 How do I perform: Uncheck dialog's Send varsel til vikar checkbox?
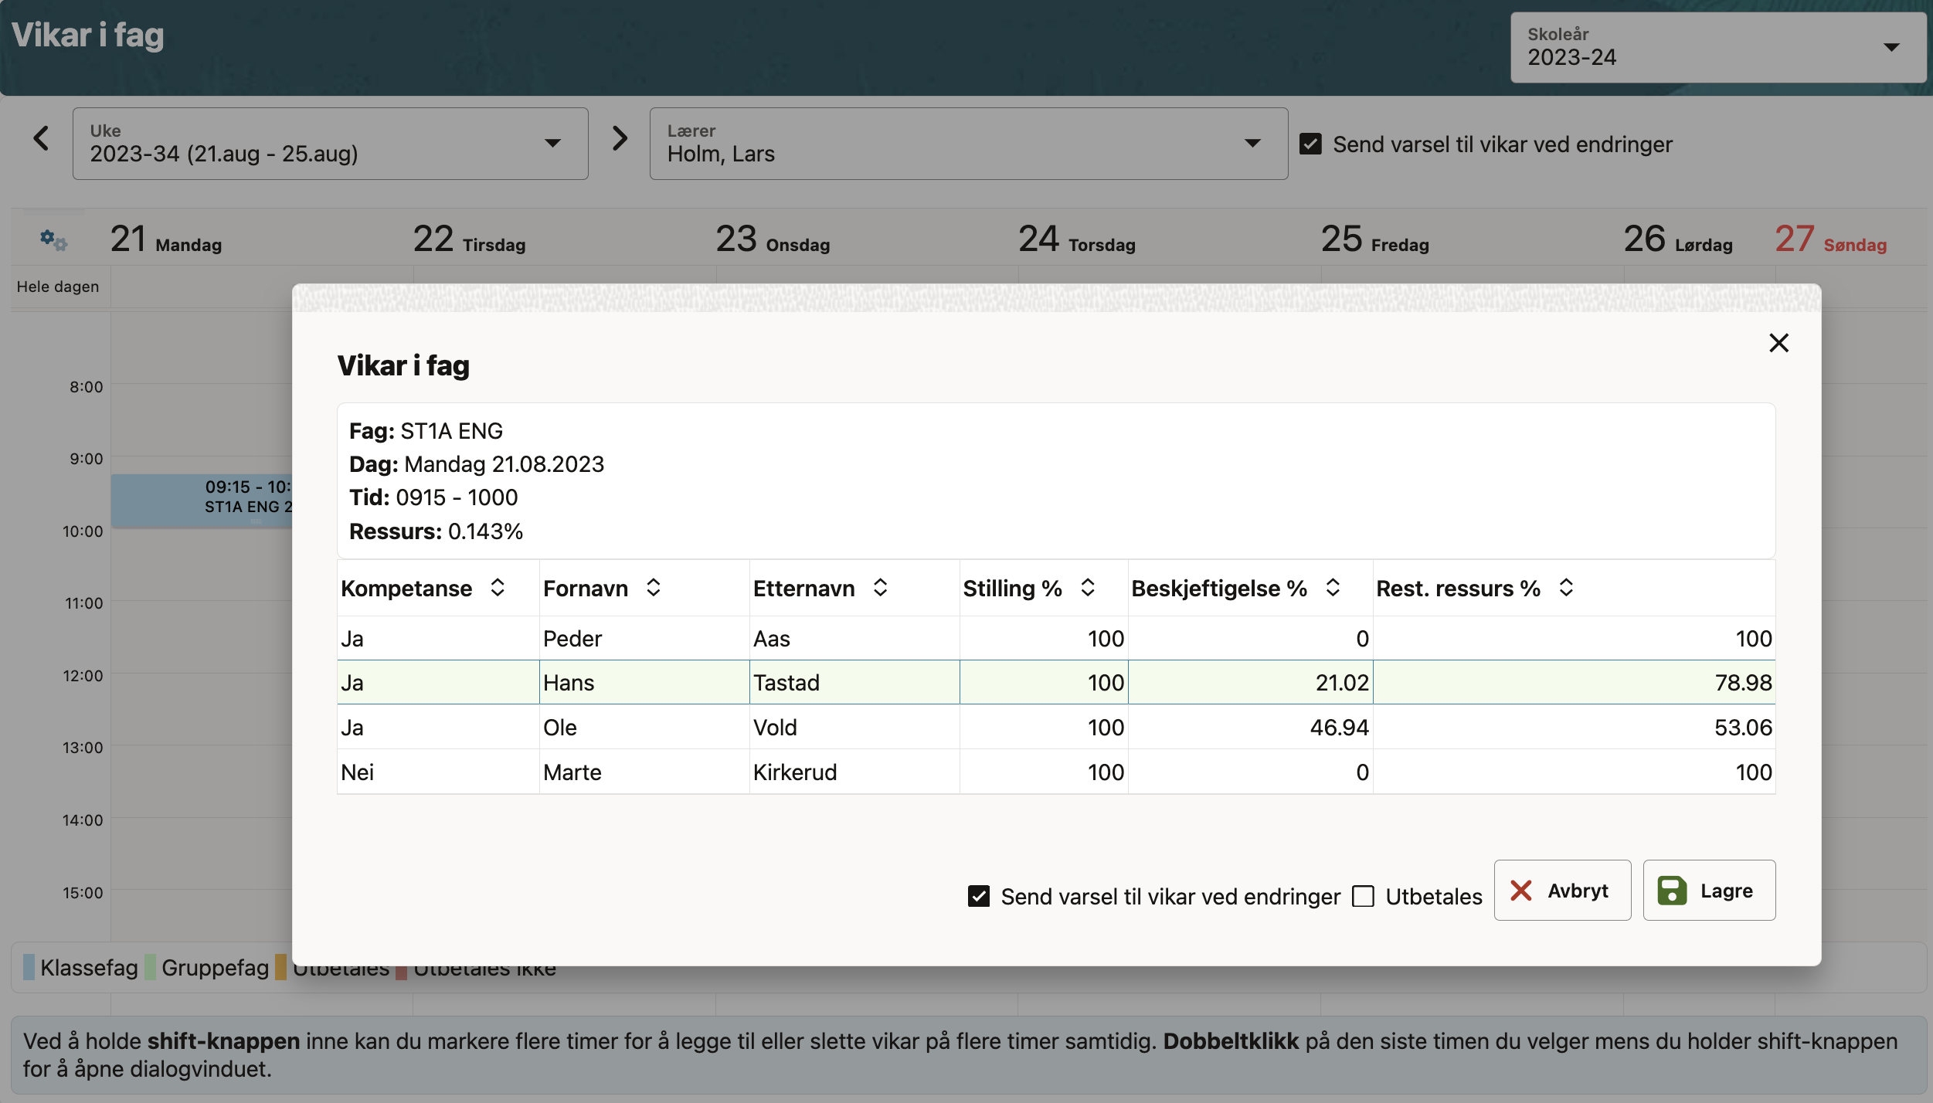click(979, 896)
